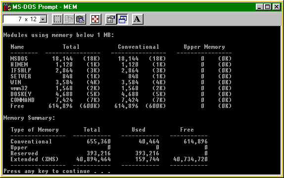Click the 'Memory Summary:' heading text
The height and width of the screenshot is (178, 284).
pos(29,118)
